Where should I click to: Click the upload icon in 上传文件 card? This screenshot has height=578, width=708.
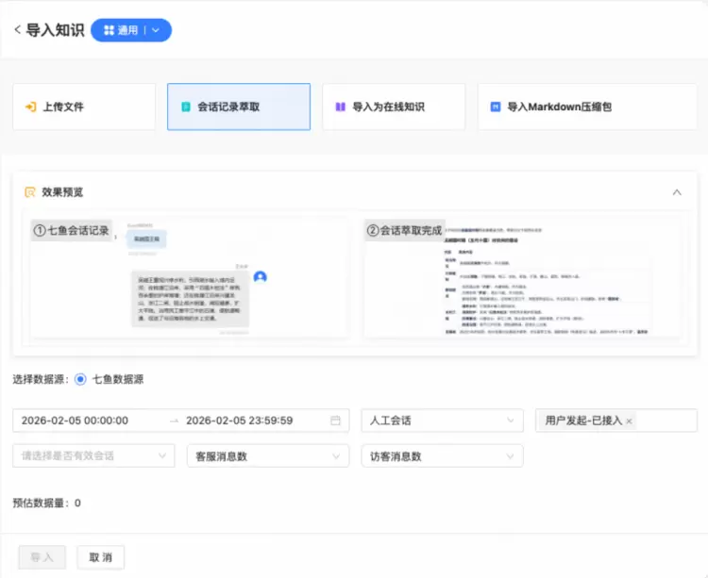(30, 107)
